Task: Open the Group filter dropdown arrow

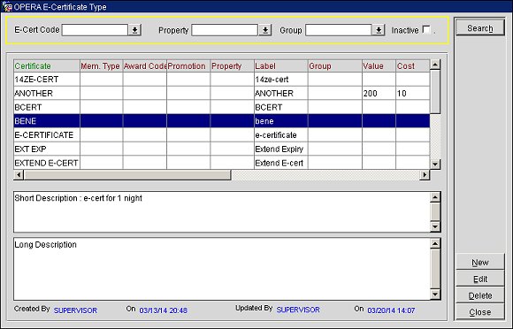Action: [379, 30]
